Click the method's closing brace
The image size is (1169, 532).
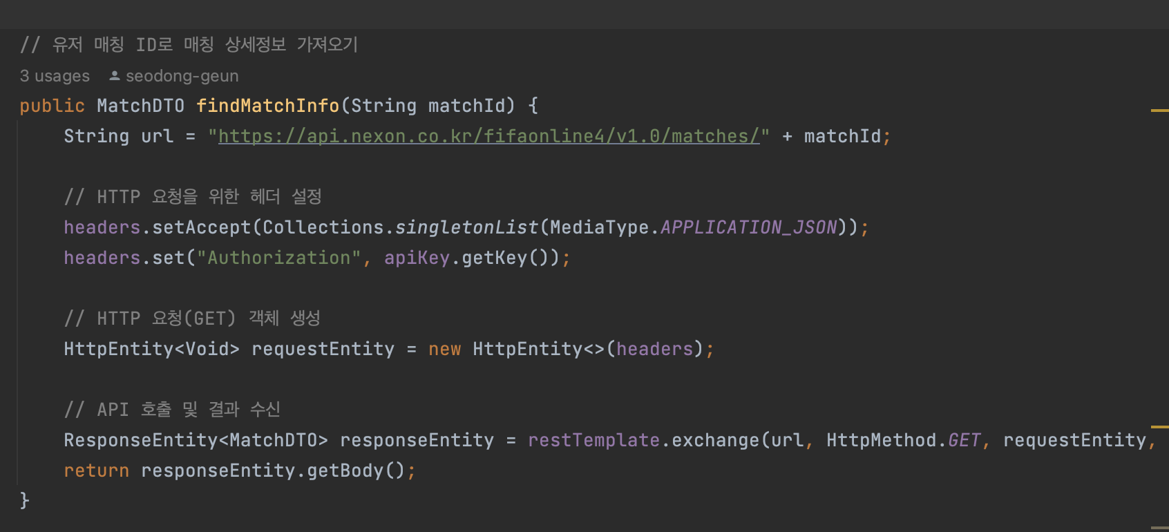(x=25, y=500)
